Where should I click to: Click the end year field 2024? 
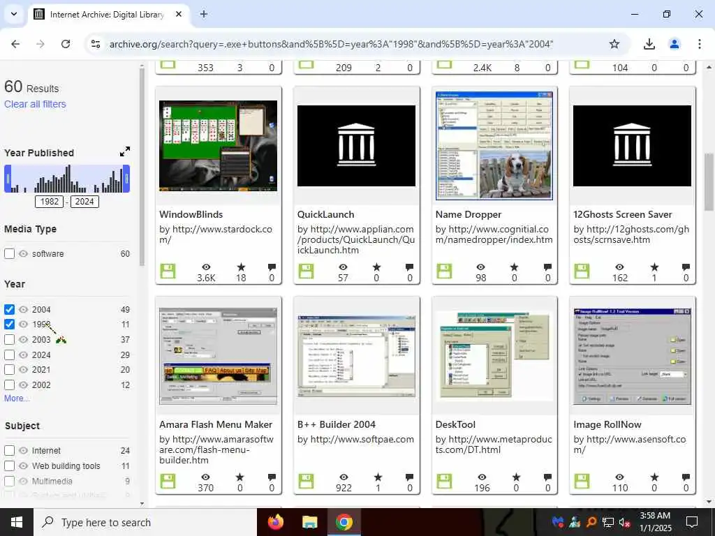click(x=84, y=202)
